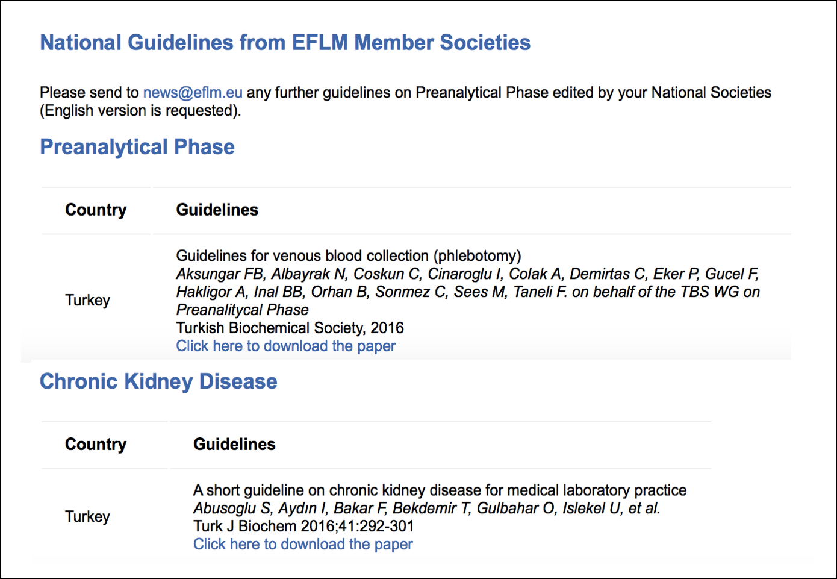Click Guidelines column header in Preanalytical table
This screenshot has width=837, height=579.
(x=217, y=210)
